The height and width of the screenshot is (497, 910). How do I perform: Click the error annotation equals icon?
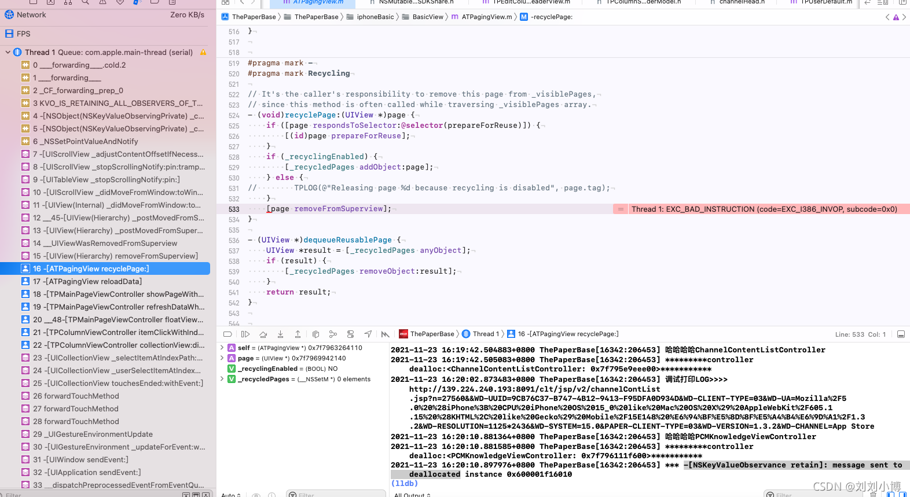pos(621,209)
